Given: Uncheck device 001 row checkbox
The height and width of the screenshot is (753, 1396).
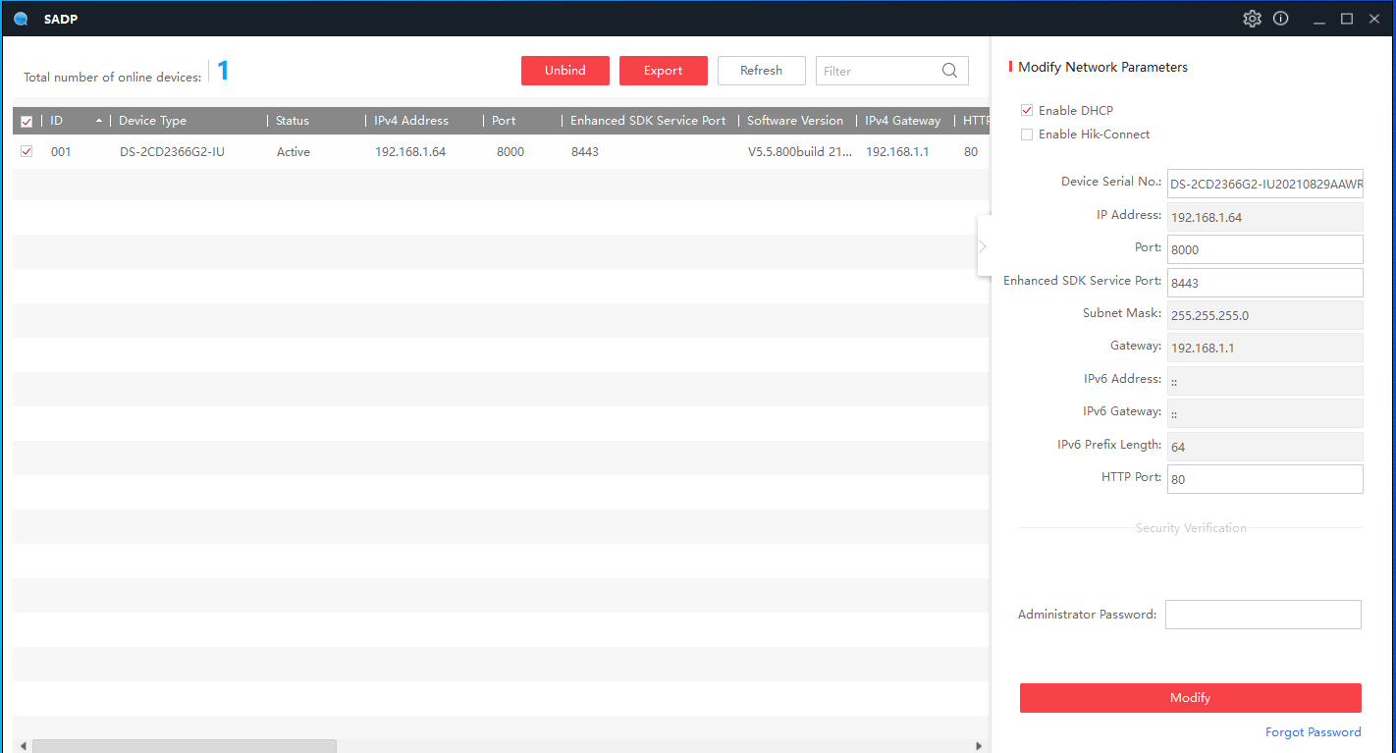Looking at the screenshot, I should 27,151.
